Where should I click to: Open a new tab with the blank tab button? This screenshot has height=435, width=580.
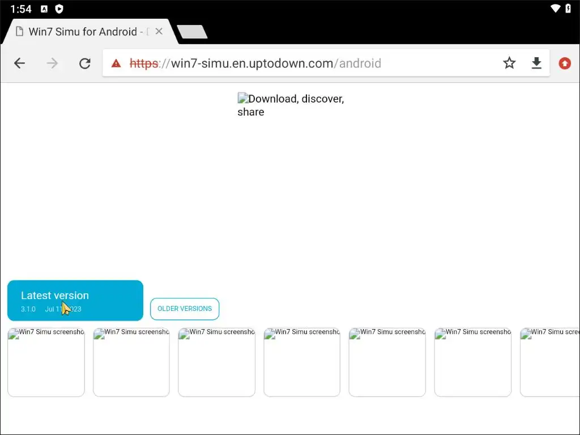point(192,32)
